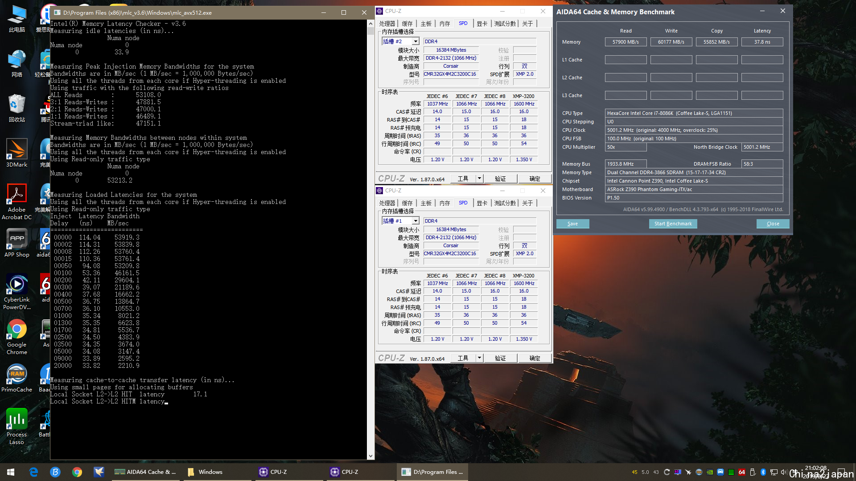Open the Google Chrome desktop shortcut
Image resolution: width=856 pixels, height=481 pixels.
(17, 337)
